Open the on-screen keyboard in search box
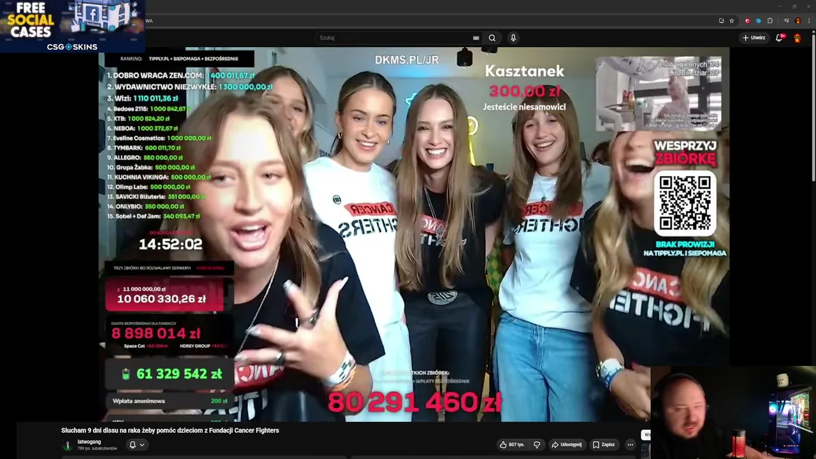 [x=476, y=38]
